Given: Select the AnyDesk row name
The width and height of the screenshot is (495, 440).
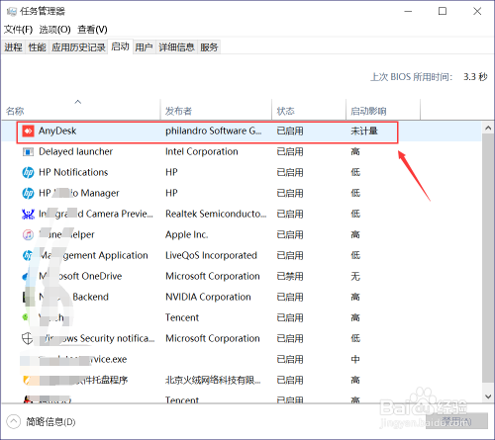Looking at the screenshot, I should point(57,132).
